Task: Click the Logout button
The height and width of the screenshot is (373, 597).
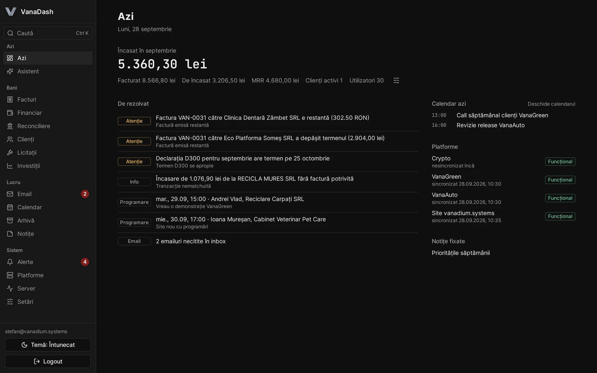Action: click(48, 361)
